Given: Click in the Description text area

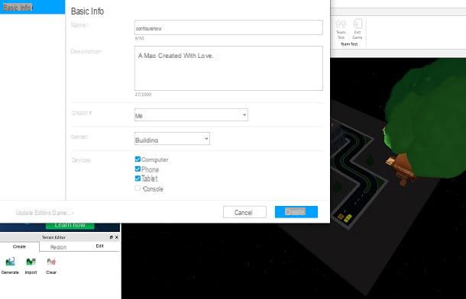Looking at the screenshot, I should (228, 68).
